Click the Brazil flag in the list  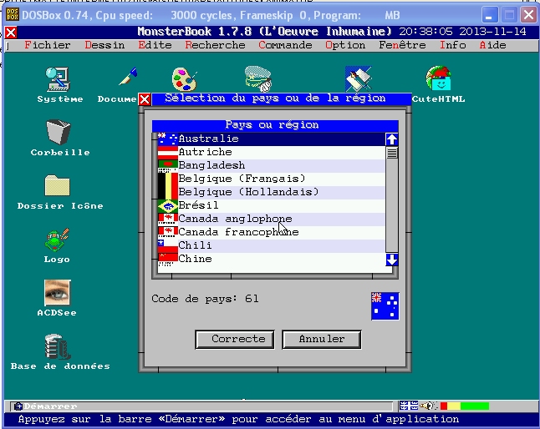(x=168, y=206)
